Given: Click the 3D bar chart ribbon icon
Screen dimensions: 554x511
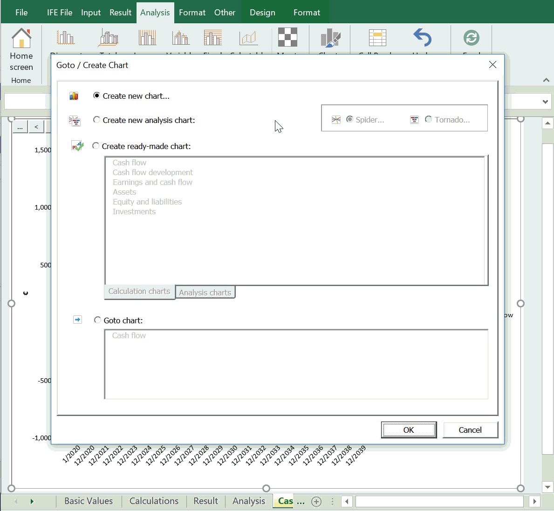Looking at the screenshot, I should (109, 38).
